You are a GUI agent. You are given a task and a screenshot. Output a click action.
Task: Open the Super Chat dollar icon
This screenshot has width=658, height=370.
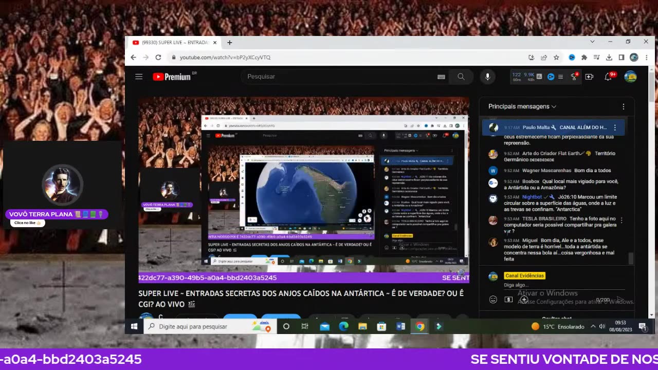508,300
